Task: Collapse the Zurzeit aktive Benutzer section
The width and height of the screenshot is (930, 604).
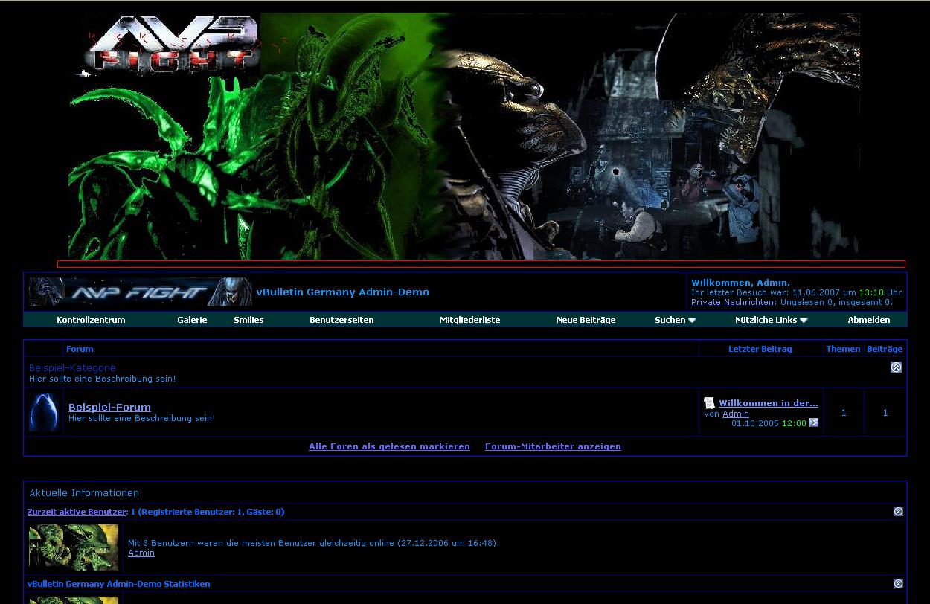Action: (x=898, y=512)
